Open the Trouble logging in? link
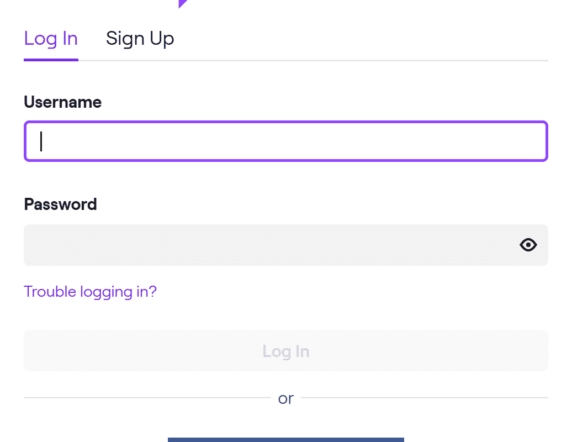This screenshot has width=572, height=442. tap(90, 291)
